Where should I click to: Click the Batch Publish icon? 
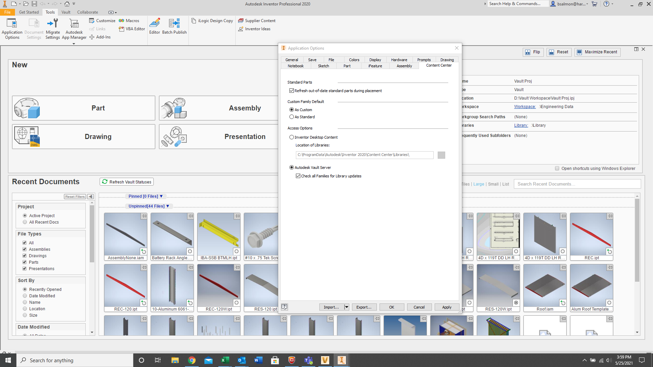point(174,25)
